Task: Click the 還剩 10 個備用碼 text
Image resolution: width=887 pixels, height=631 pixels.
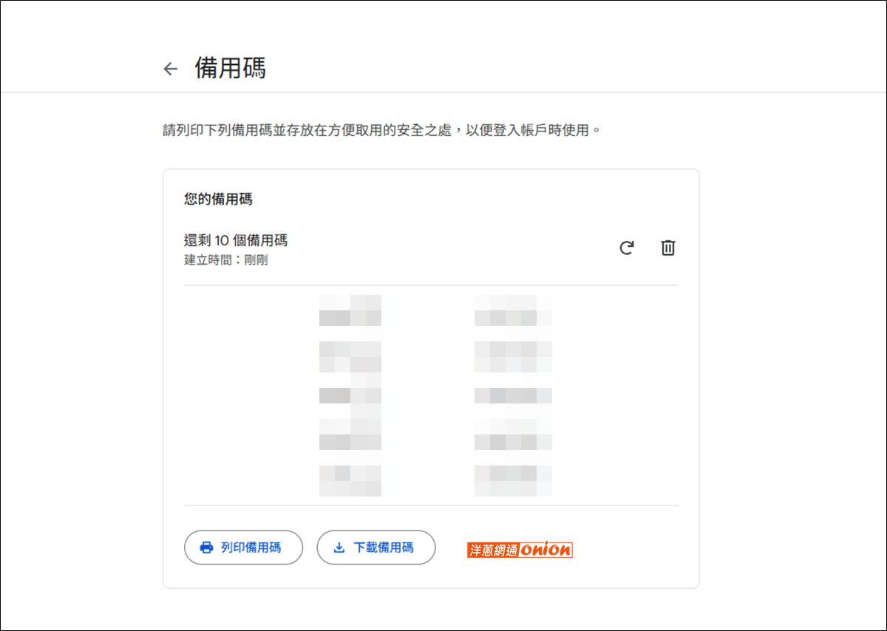Action: tap(235, 240)
